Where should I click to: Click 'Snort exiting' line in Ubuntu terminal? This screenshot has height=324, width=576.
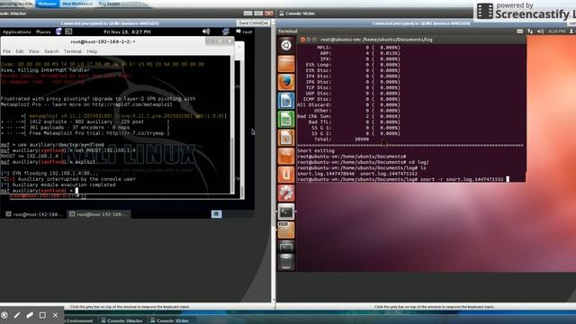coord(316,150)
